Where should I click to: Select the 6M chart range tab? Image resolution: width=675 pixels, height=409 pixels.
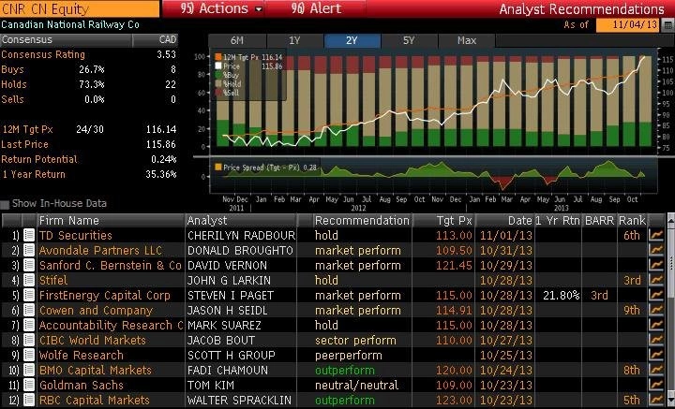coord(237,40)
